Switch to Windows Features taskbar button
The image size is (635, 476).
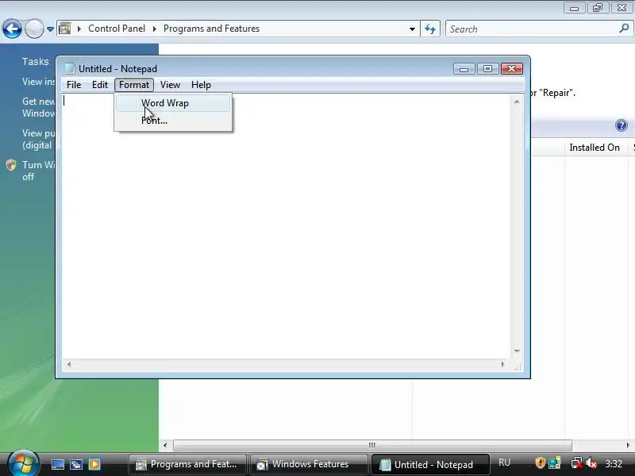coord(309,464)
